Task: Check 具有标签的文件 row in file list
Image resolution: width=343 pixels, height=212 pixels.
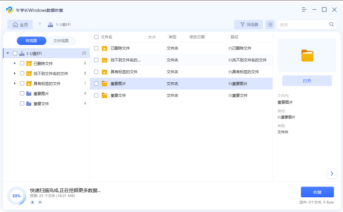Action: point(96,72)
